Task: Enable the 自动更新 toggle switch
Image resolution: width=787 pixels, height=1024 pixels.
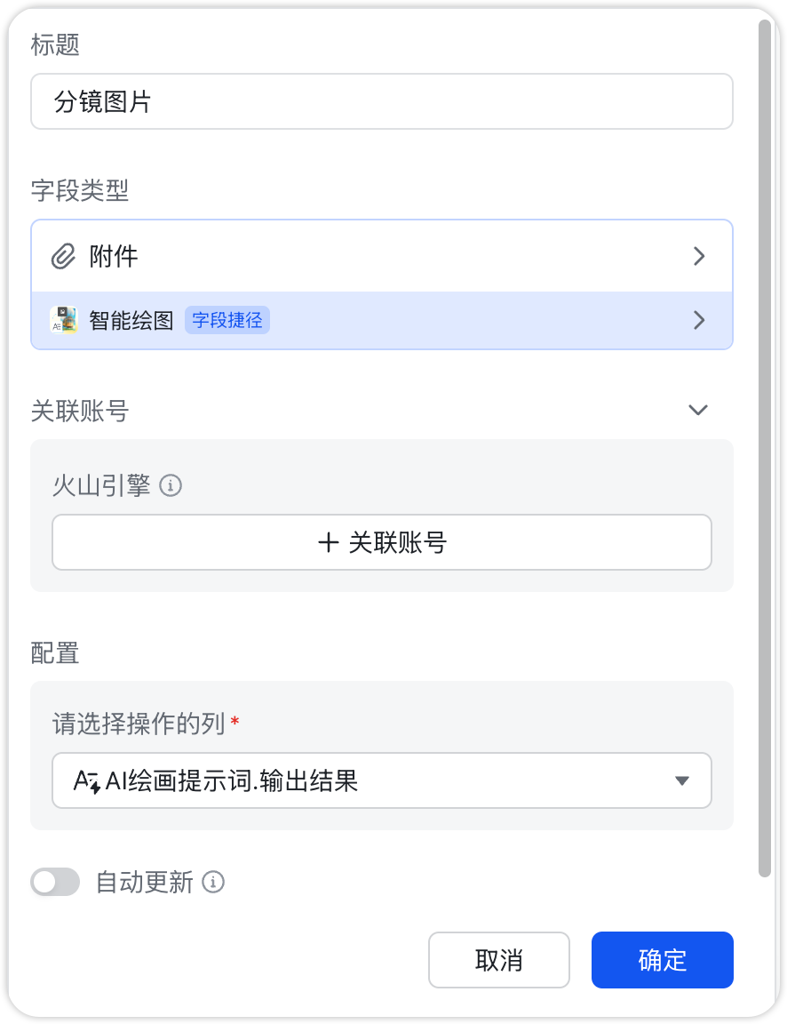Action: 55,882
